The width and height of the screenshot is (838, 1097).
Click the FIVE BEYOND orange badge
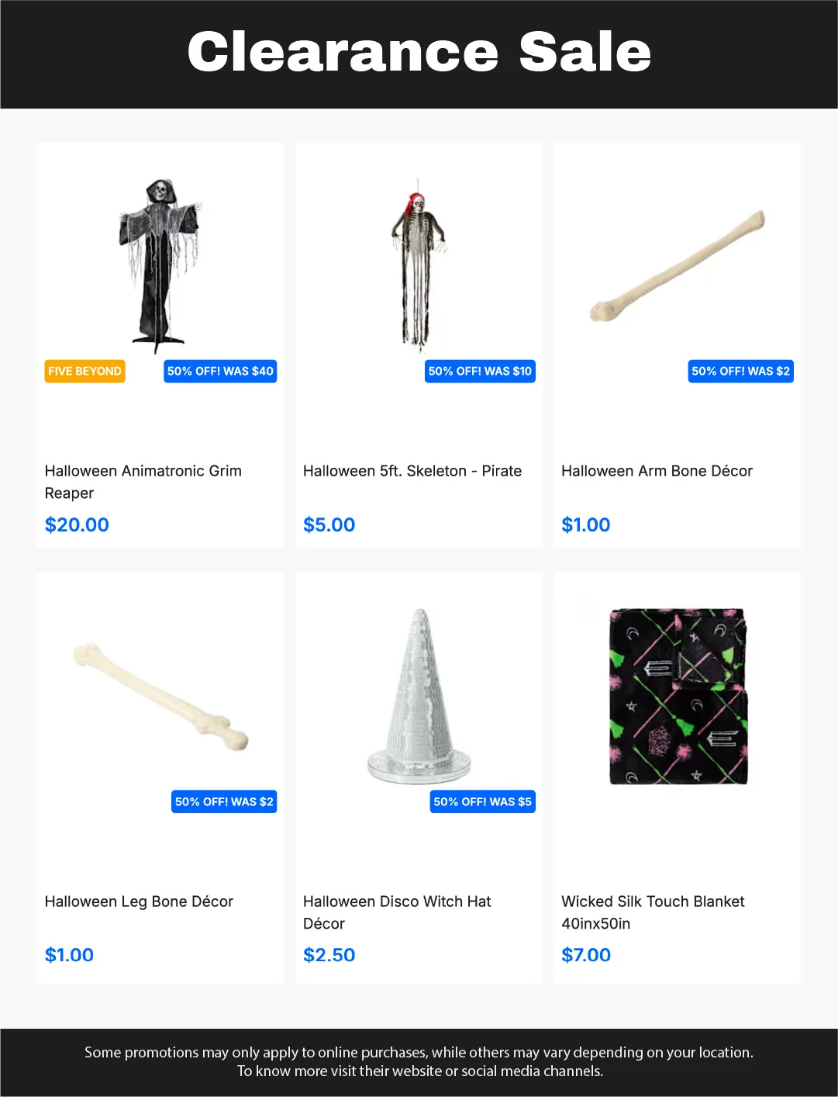pyautogui.click(x=84, y=371)
